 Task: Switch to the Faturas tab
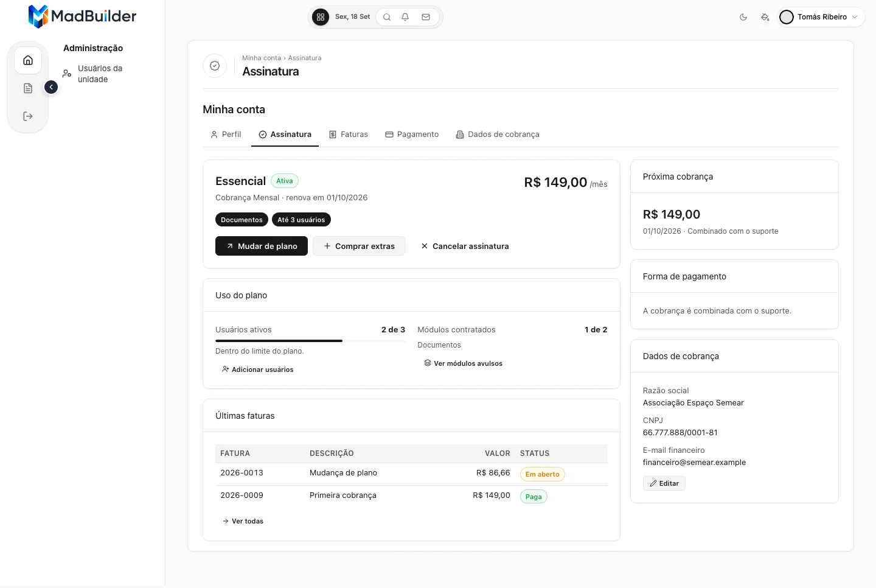coord(349,135)
